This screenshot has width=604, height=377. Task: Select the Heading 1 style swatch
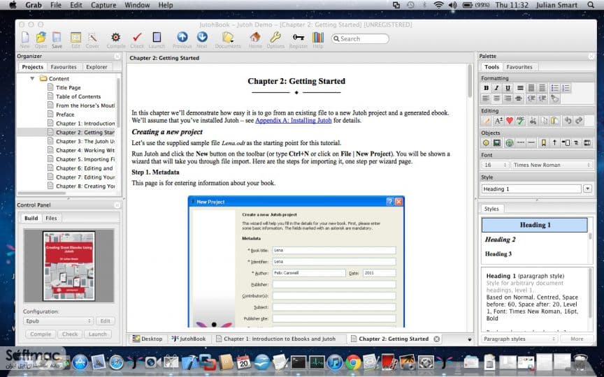click(x=535, y=225)
